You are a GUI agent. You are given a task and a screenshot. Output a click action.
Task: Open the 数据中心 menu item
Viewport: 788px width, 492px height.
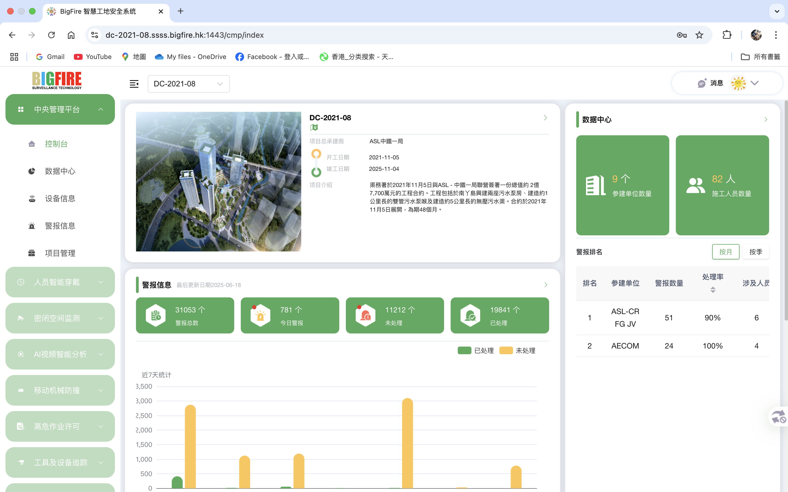pyautogui.click(x=60, y=171)
